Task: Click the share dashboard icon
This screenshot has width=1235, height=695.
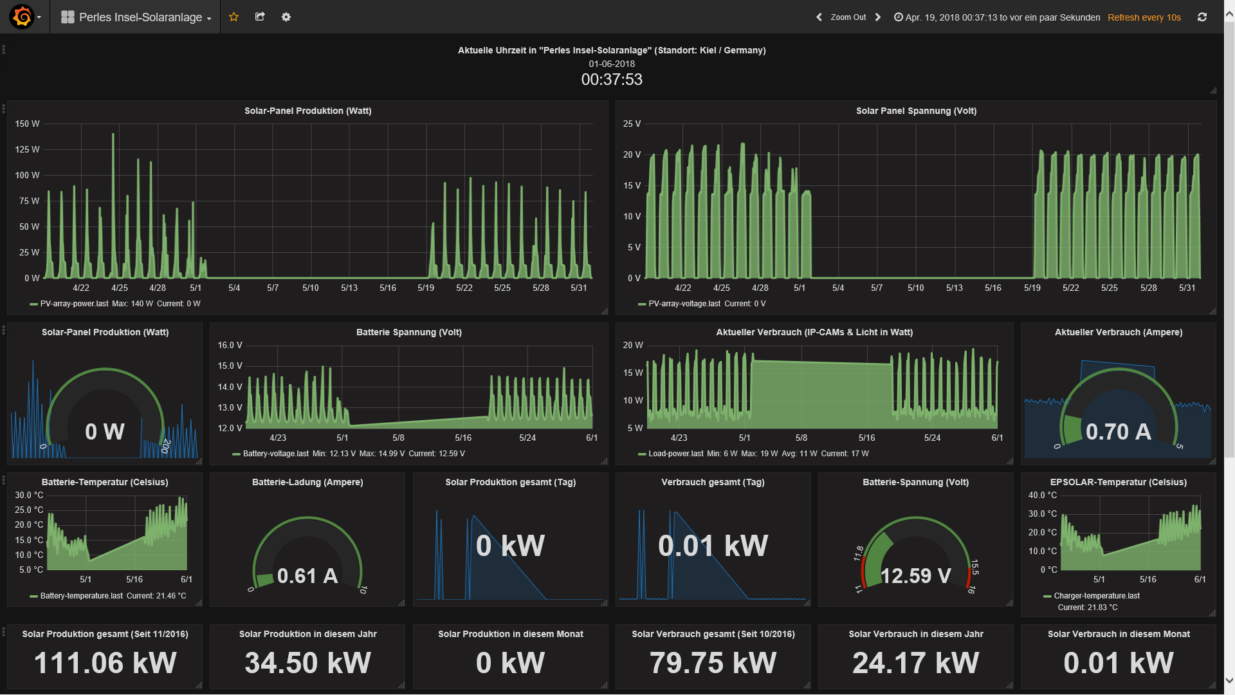Action: (260, 17)
